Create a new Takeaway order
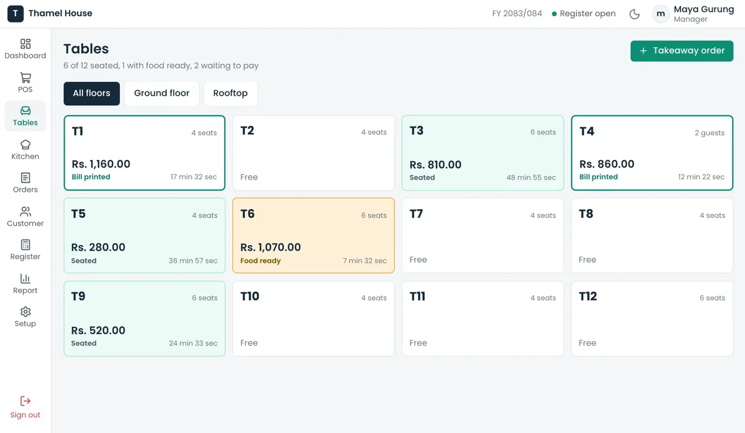This screenshot has height=433, width=745. click(x=682, y=51)
